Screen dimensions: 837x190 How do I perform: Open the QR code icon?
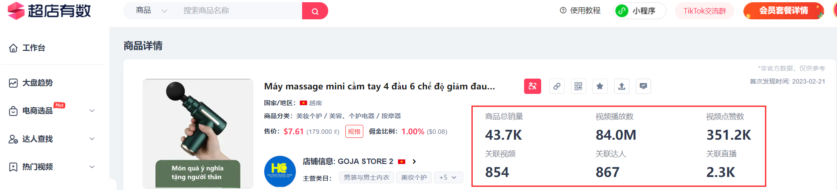[x=579, y=86]
